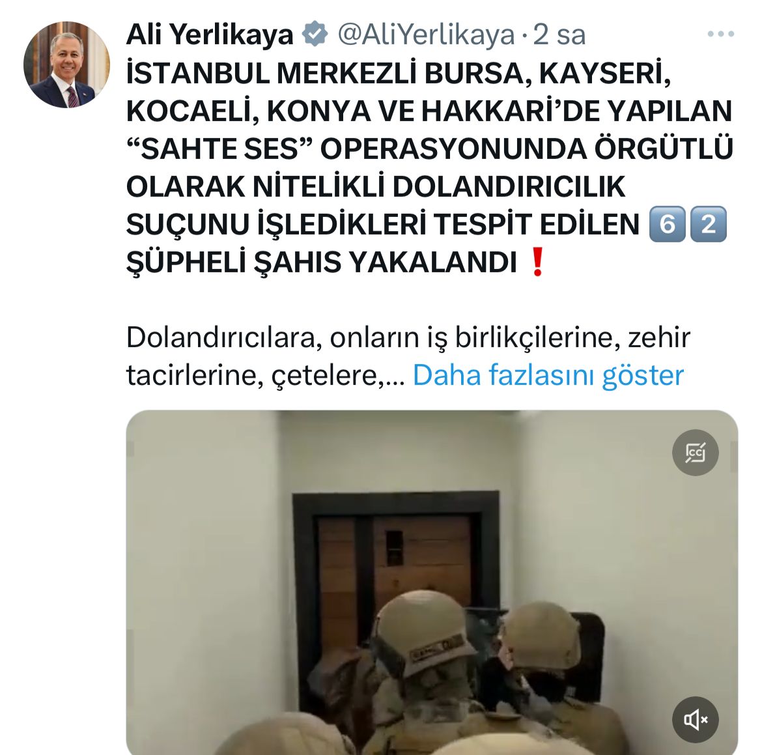Viewport: 762px width, 755px height.
Task: Open the three-dot more options menu
Action: 720,33
